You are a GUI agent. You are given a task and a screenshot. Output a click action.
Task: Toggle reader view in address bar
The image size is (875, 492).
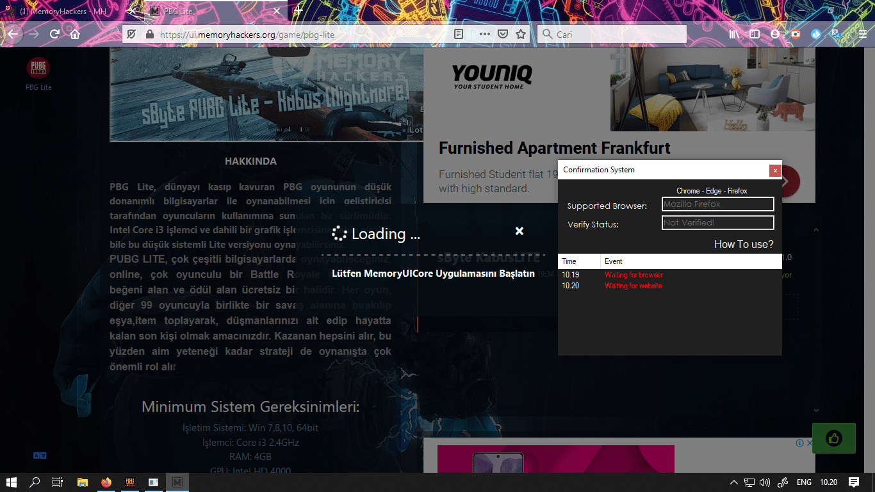click(x=459, y=35)
